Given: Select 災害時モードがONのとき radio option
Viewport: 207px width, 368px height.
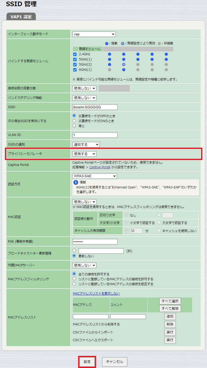Looking at the screenshot, I should [x=74, y=120].
